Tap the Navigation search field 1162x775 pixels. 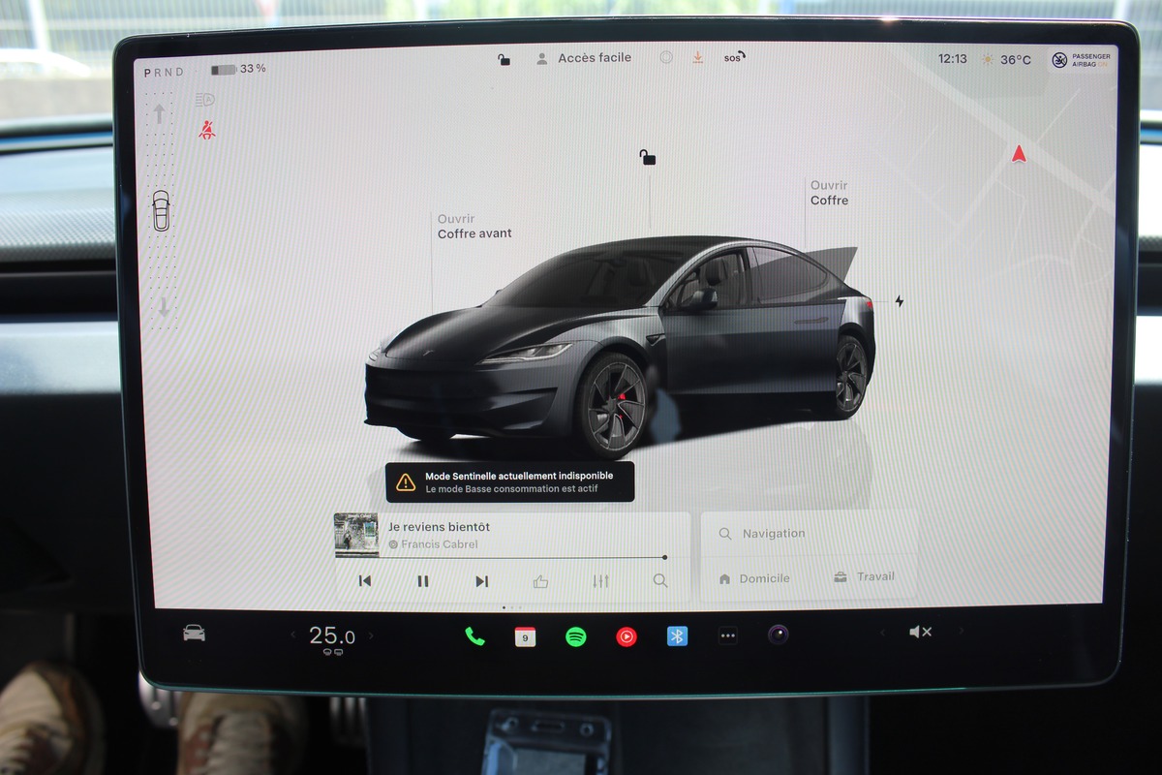click(x=809, y=534)
